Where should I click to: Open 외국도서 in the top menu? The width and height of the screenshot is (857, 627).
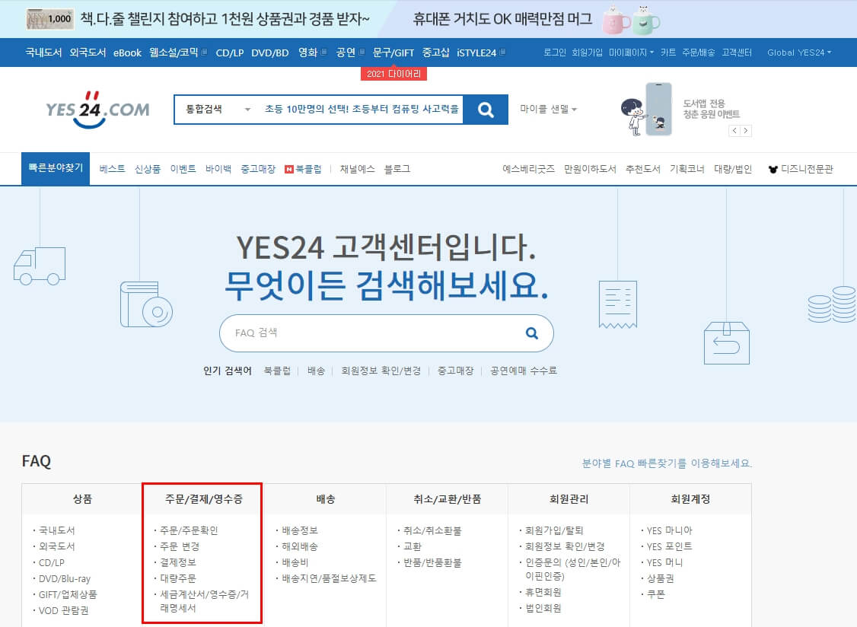(88, 53)
